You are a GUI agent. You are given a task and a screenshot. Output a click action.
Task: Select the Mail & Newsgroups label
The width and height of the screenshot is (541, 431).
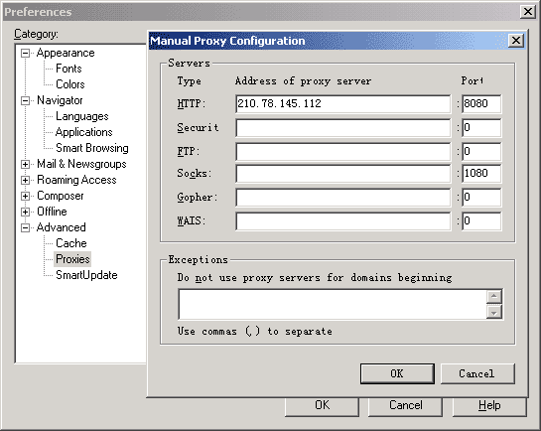click(81, 164)
